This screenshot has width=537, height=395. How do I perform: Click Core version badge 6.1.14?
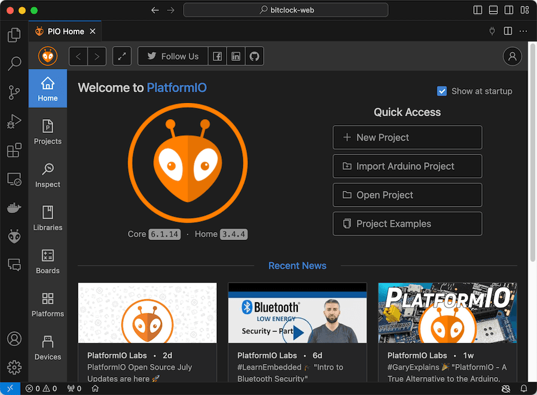(164, 234)
